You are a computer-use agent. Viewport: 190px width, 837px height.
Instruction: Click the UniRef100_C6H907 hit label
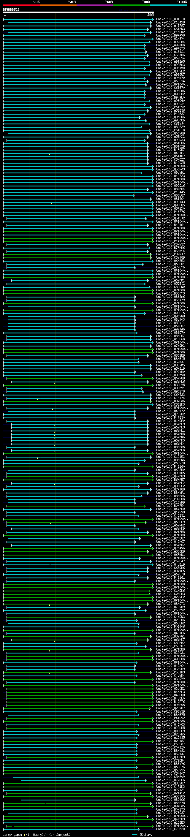tap(170, 744)
